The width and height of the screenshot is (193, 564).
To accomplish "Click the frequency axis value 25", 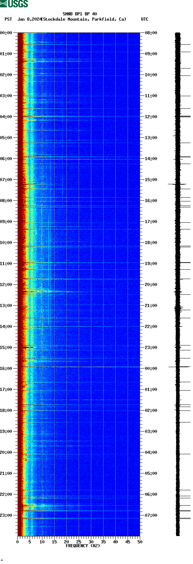I will coord(79,542).
